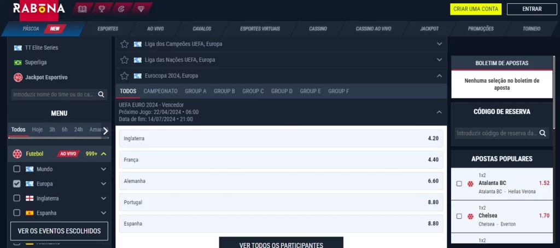Favorite Liga dos Campeões UEFA with star

(125, 44)
